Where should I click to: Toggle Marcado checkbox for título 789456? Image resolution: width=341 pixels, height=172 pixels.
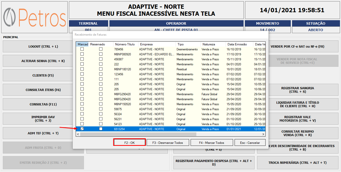click(x=82, y=49)
